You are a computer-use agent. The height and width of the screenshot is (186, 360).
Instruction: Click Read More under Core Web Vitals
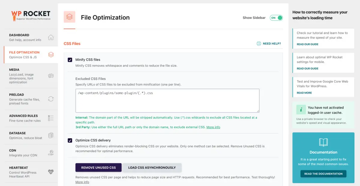pyautogui.click(x=304, y=93)
